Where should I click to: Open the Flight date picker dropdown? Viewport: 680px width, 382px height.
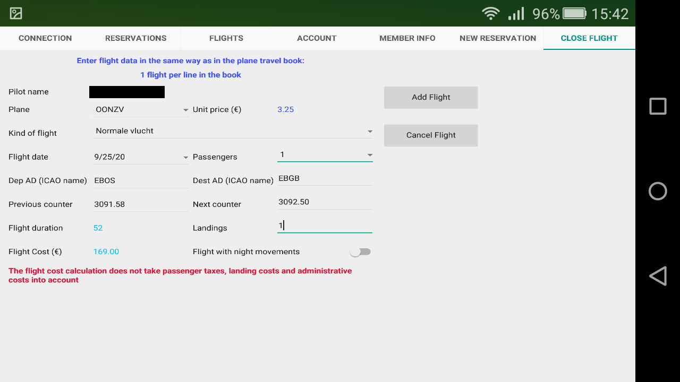pos(141,157)
